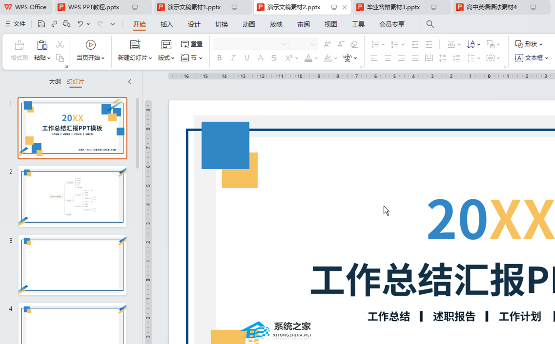Click the Paste clipboard icon
This screenshot has width=555, height=344.
point(42,45)
